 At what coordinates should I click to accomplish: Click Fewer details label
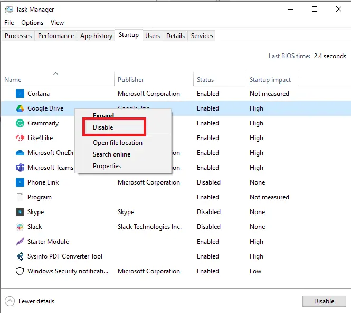point(36,301)
